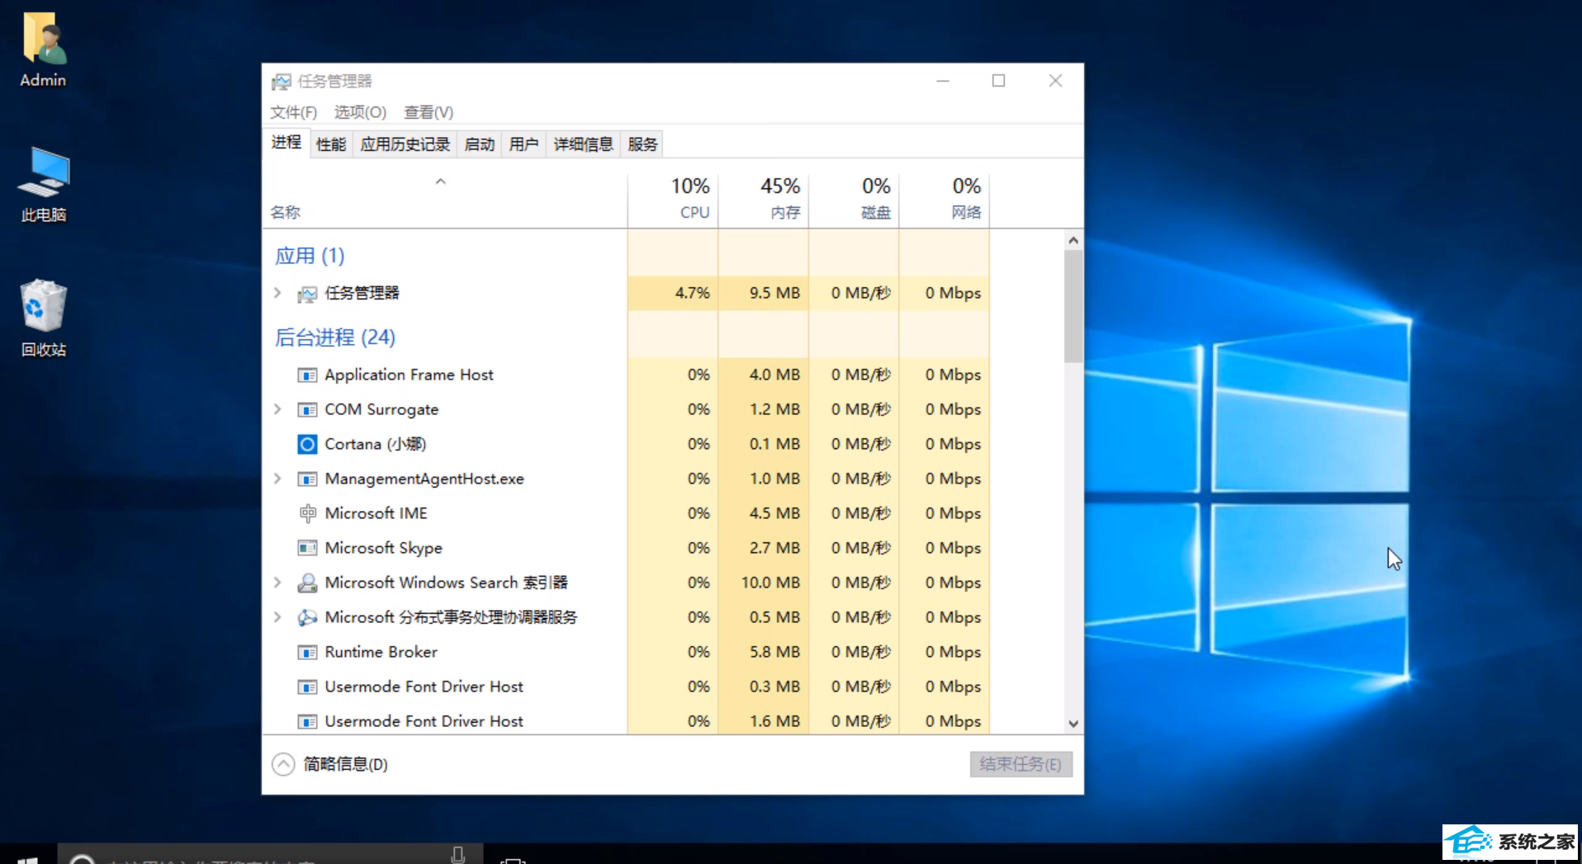Click the Microsoft IME process icon
The width and height of the screenshot is (1582, 864).
click(307, 513)
